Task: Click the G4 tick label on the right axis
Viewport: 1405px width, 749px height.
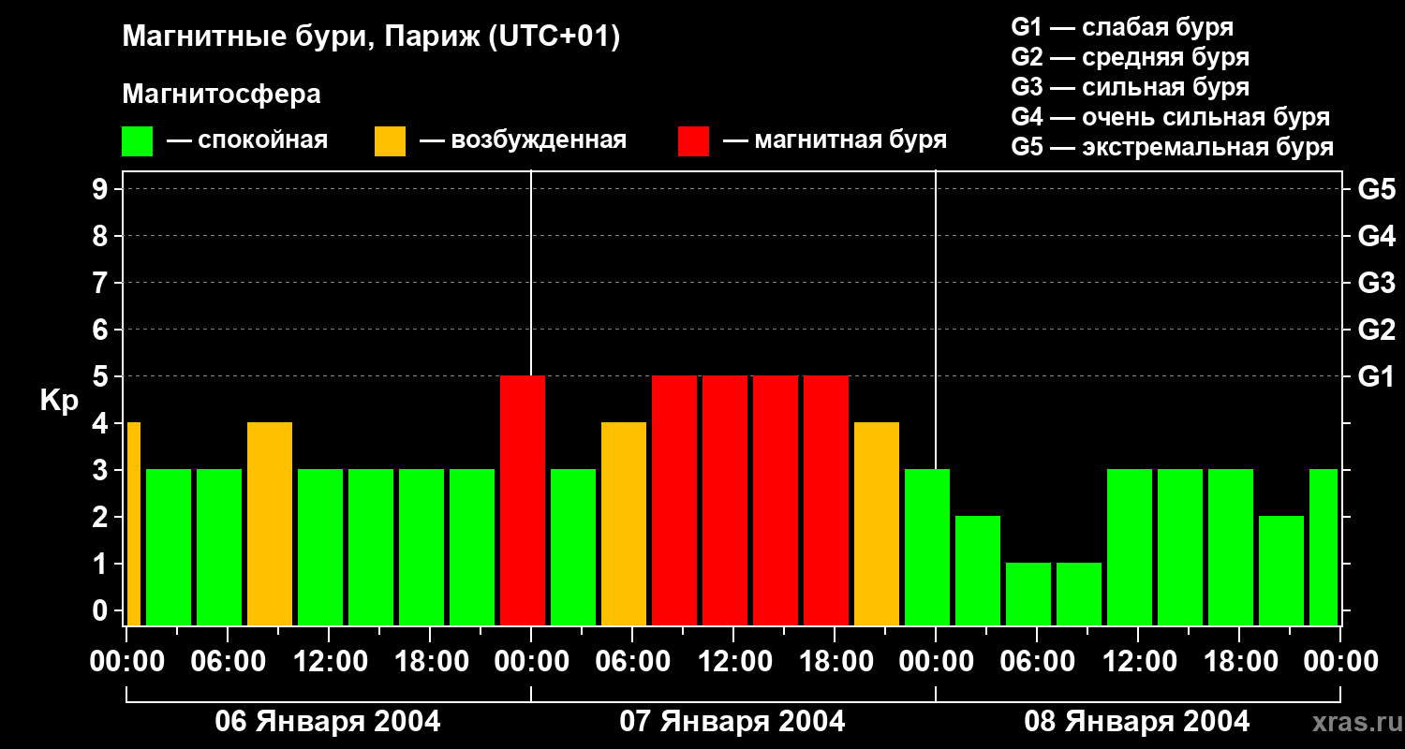Action: pos(1376,236)
